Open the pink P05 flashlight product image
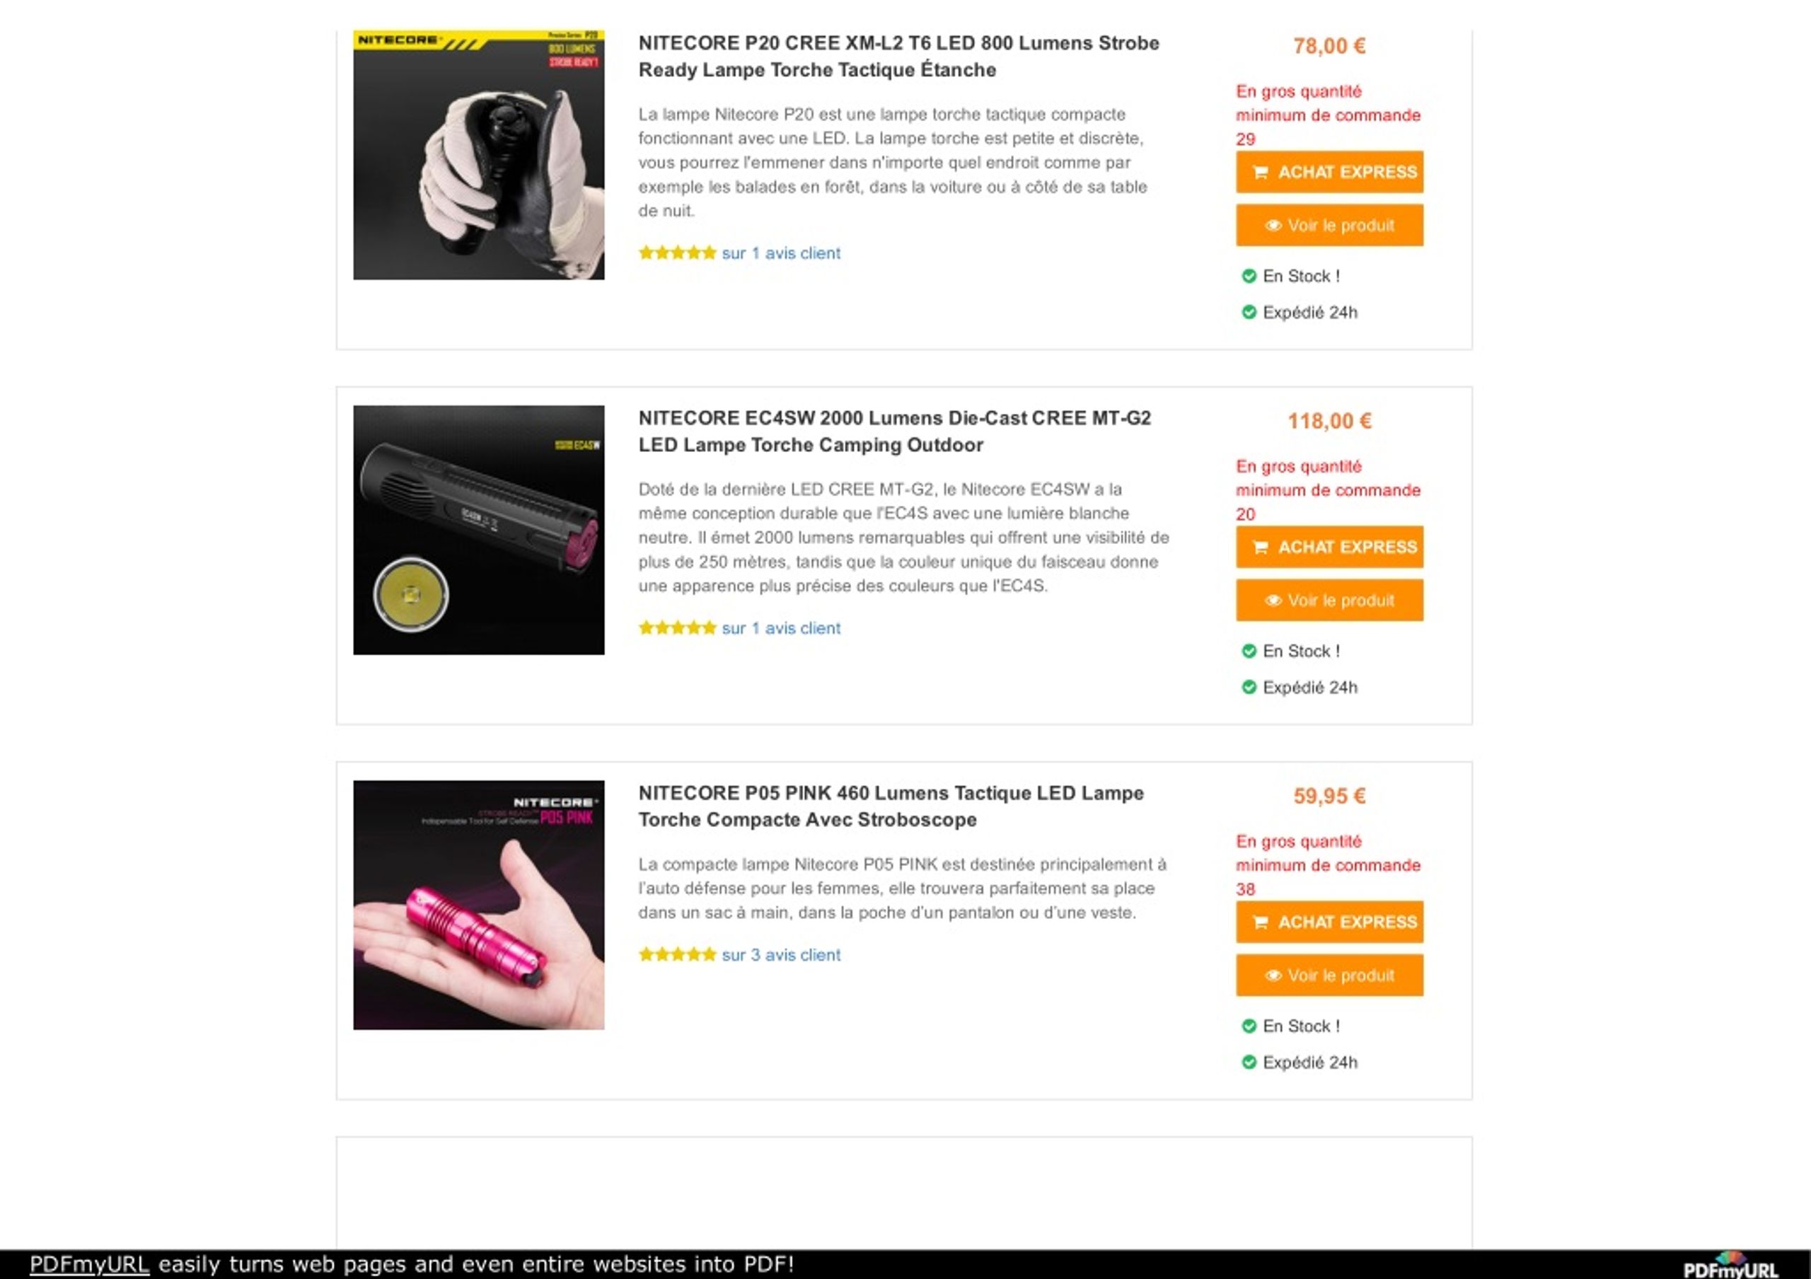 click(x=479, y=905)
